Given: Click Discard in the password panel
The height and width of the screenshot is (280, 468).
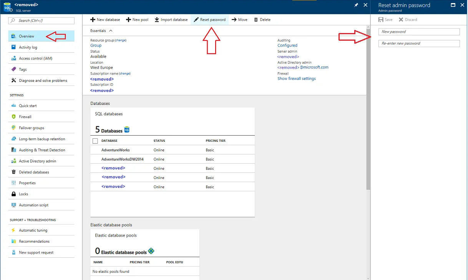Looking at the screenshot, I should 408,20.
